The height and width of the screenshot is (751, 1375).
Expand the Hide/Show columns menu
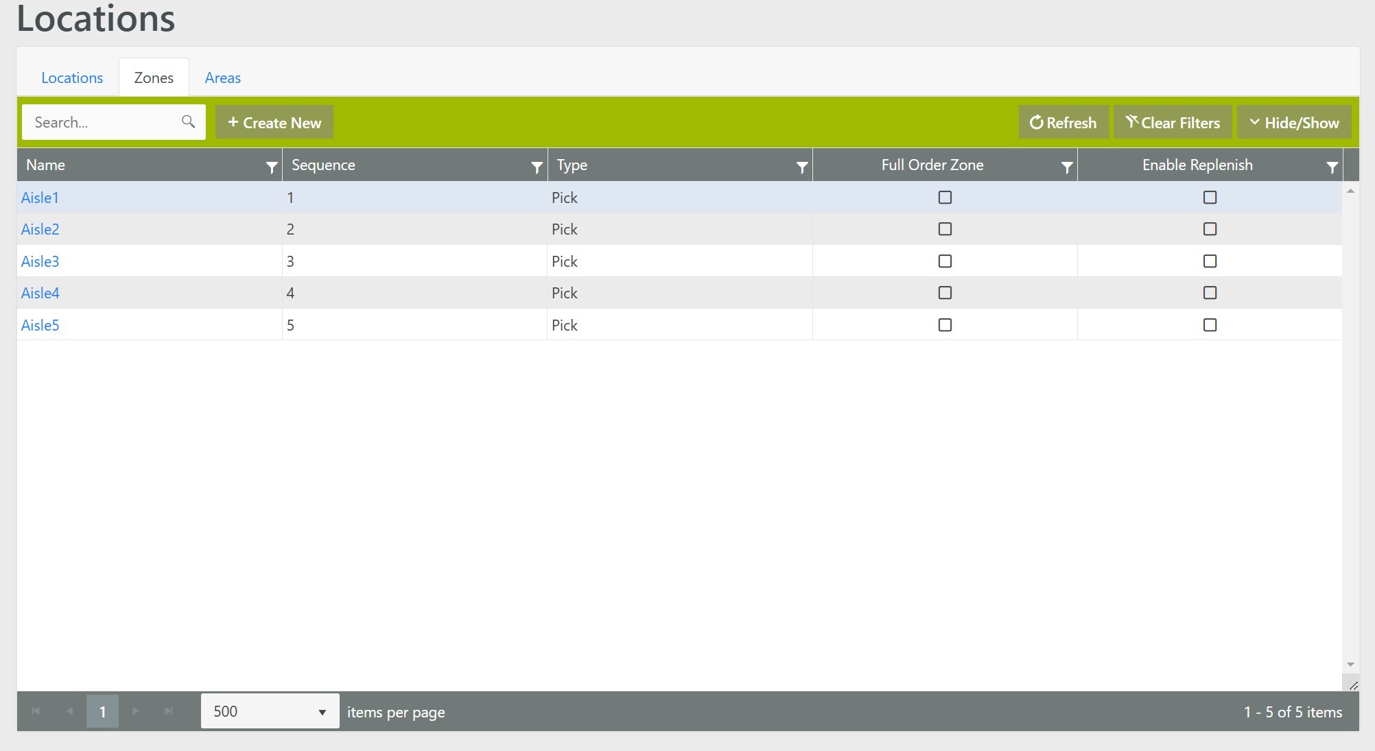point(1294,123)
